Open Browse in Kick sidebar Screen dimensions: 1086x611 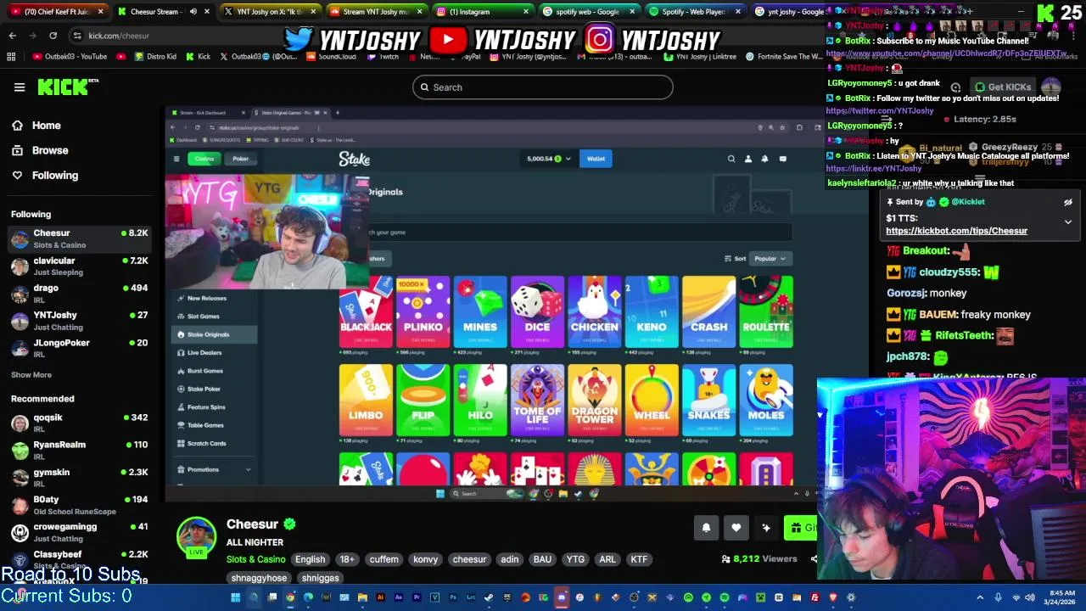(x=49, y=150)
